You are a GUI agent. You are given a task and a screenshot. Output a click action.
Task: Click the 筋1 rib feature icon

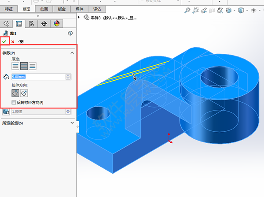tap(6, 33)
